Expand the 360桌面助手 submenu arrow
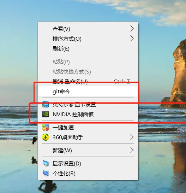Image resolution: width=186 pixels, height=193 pixels. click(132, 137)
